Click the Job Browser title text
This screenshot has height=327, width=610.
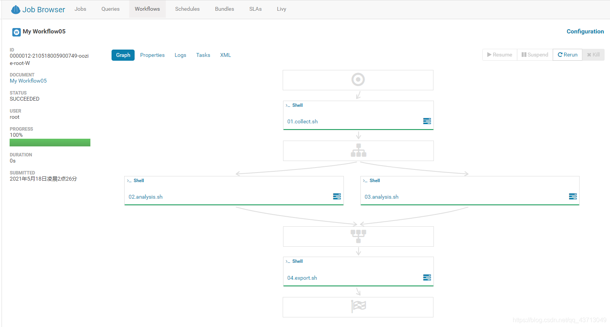click(x=43, y=10)
